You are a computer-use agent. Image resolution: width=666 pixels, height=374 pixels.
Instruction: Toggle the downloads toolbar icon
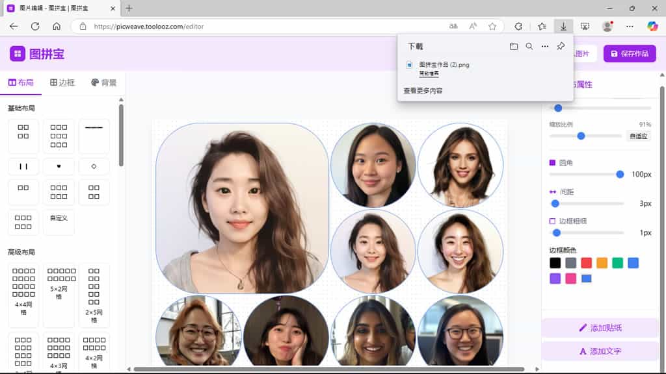coord(563,26)
